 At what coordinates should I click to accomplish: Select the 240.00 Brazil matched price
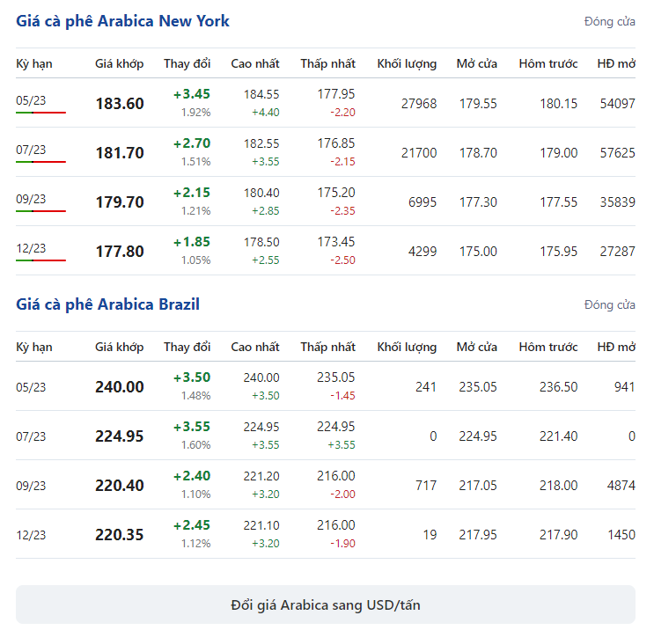pos(120,387)
